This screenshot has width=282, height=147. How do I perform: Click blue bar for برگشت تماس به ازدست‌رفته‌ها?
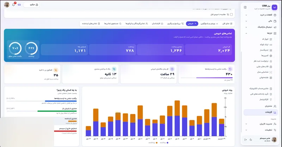coord(61,101)
